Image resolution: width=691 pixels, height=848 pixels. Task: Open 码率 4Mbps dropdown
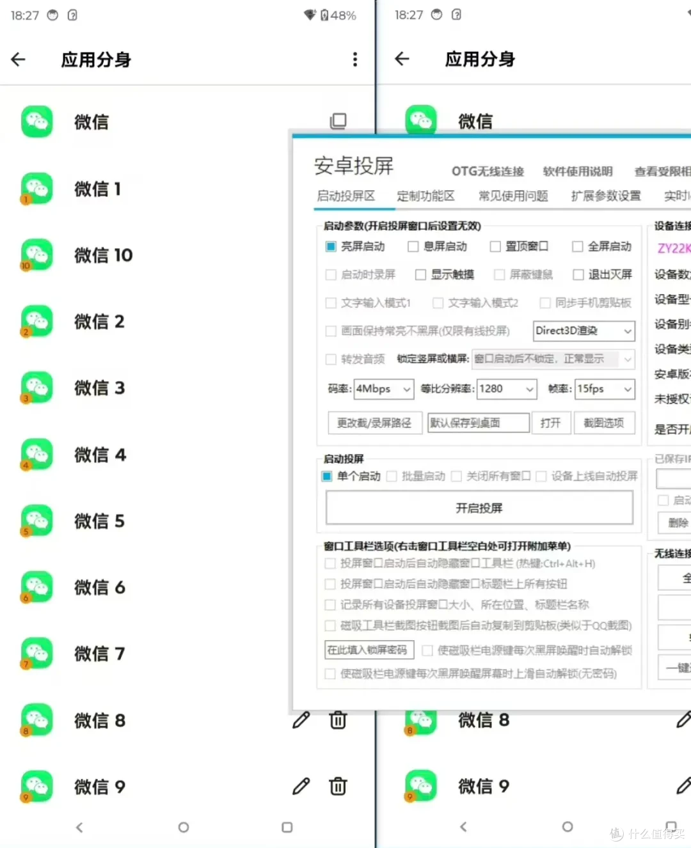[384, 389]
